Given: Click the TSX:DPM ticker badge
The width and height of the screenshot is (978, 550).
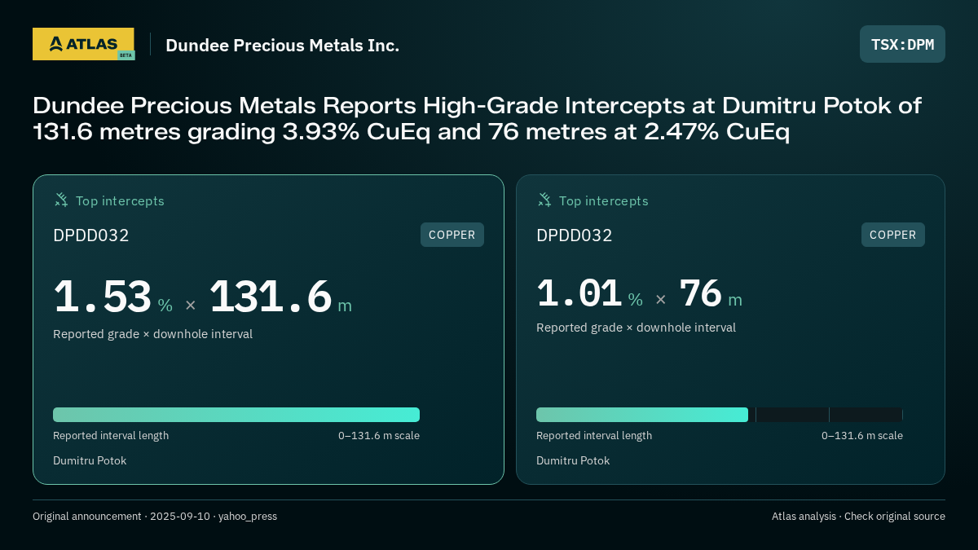Looking at the screenshot, I should coord(902,44).
